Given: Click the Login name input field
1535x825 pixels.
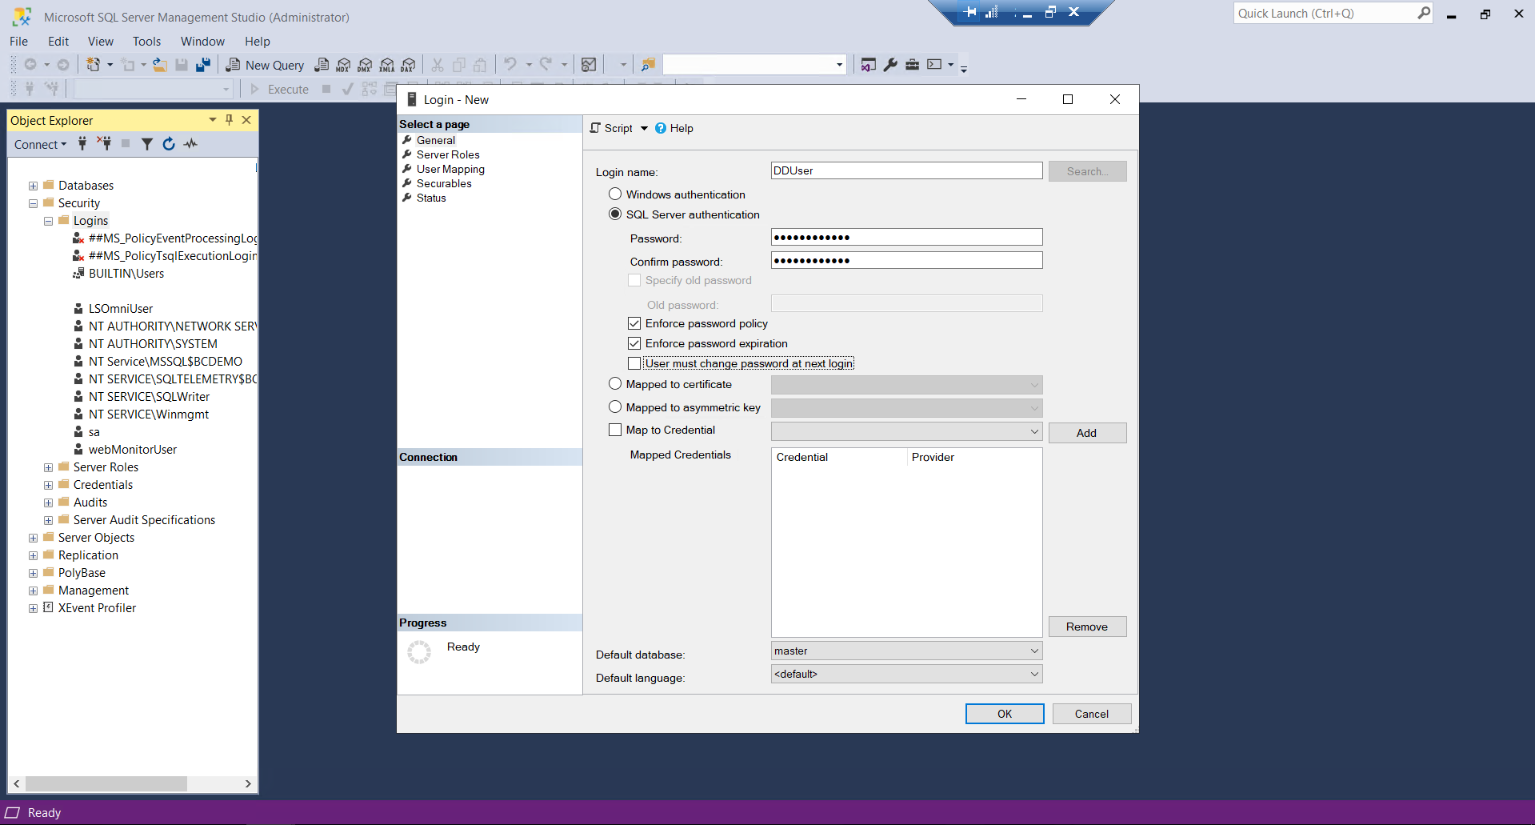Looking at the screenshot, I should [x=906, y=170].
